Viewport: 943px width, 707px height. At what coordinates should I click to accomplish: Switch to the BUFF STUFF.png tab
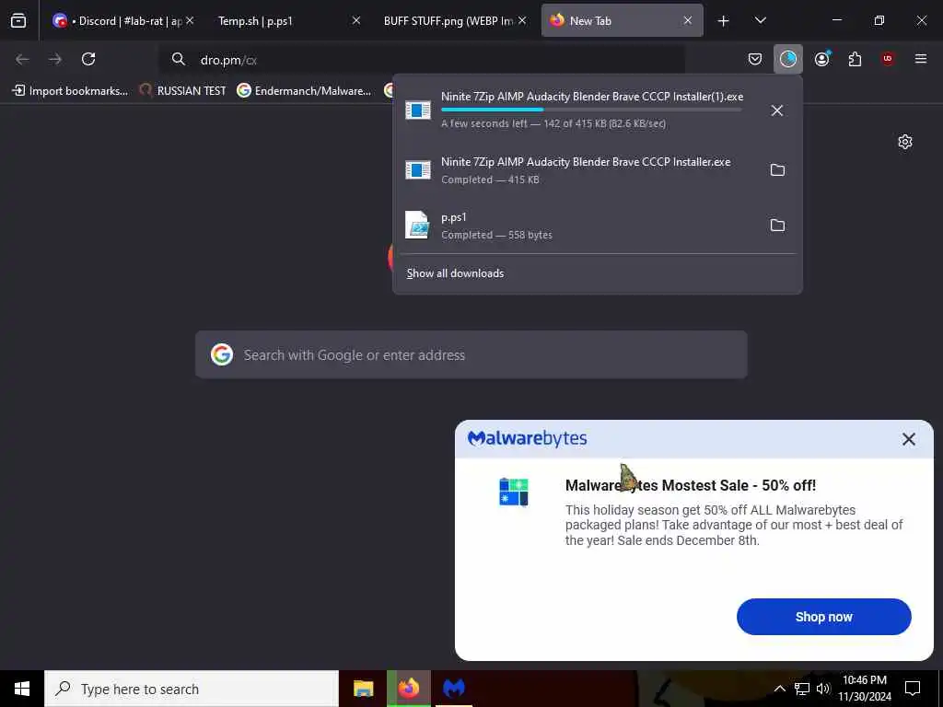coord(453,21)
